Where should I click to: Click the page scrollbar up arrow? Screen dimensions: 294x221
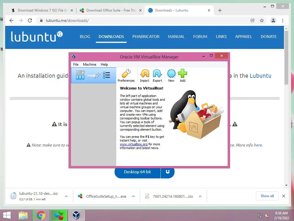[286, 28]
